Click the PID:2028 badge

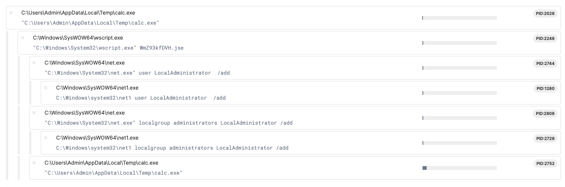pyautogui.click(x=545, y=14)
